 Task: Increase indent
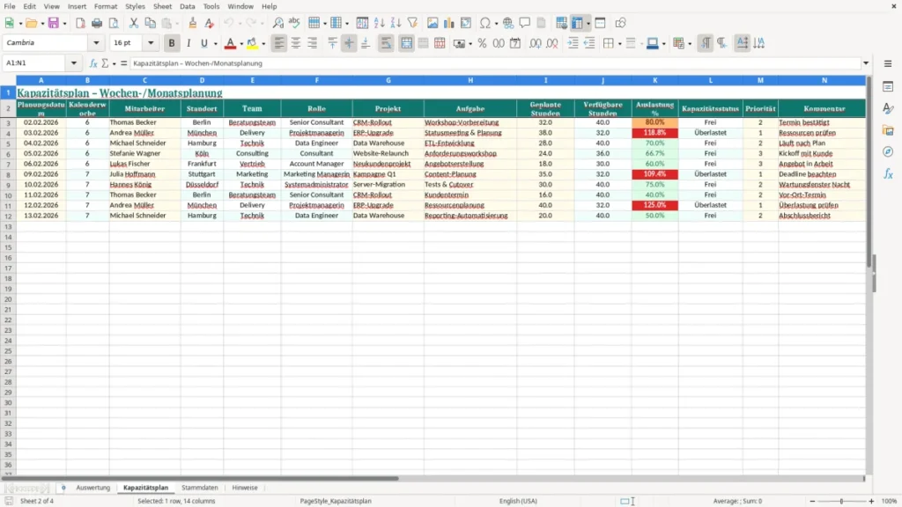[573, 43]
